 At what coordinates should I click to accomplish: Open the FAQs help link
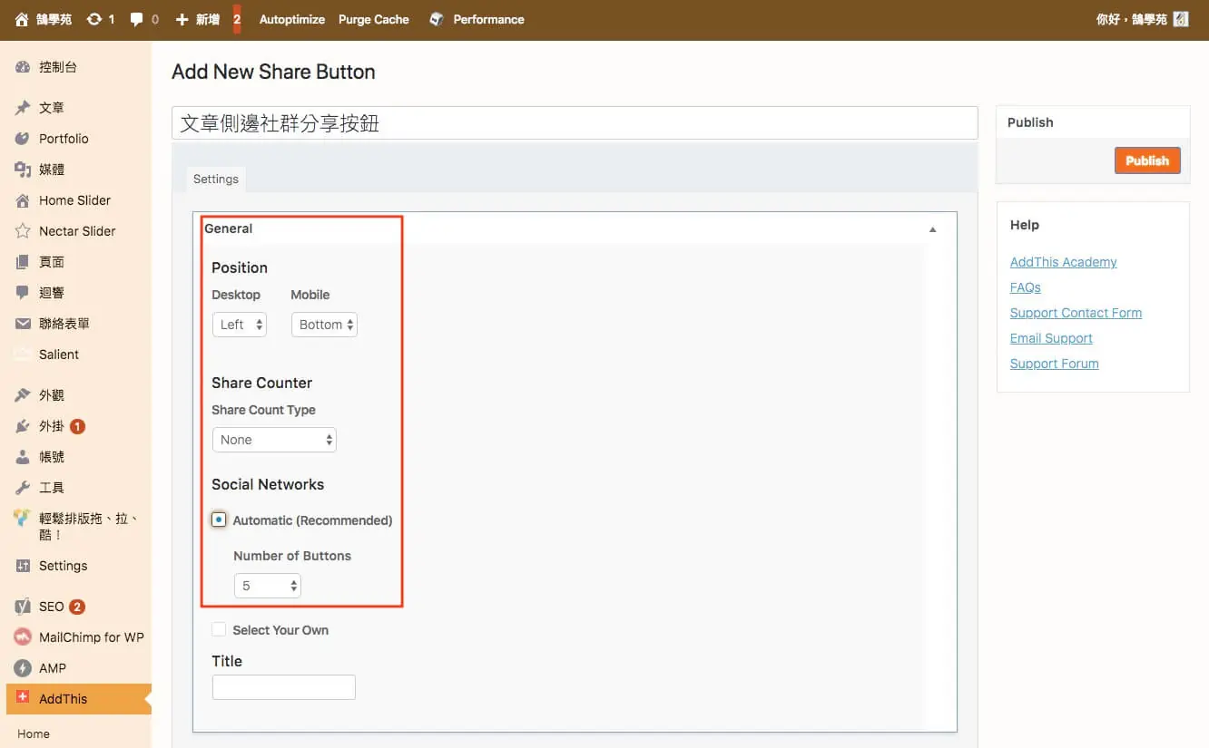tap(1026, 287)
